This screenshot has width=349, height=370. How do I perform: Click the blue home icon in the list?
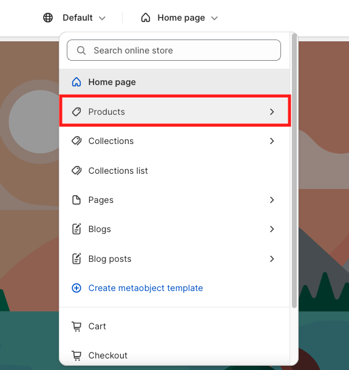pos(76,82)
